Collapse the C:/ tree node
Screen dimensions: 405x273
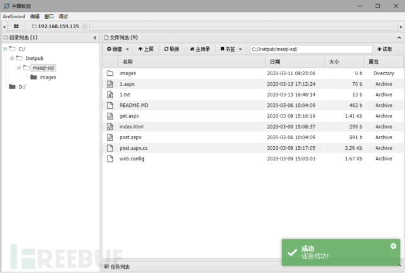5,49
